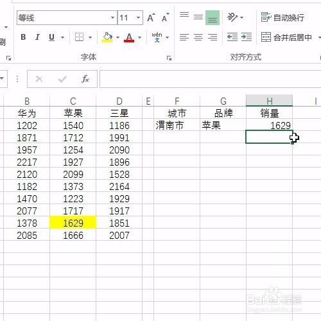Select middle vertical align icon
321x321 pixels.
198,17
